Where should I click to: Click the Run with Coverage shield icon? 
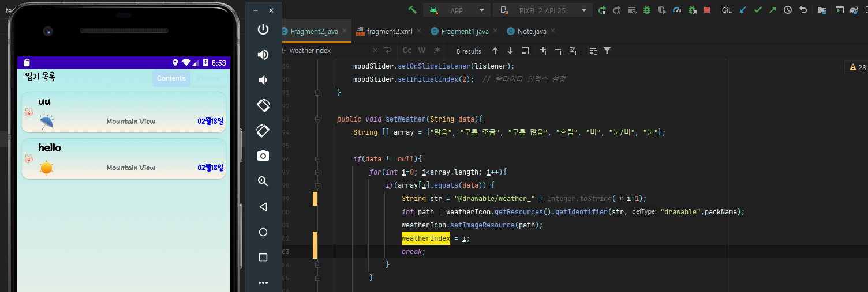click(x=662, y=10)
